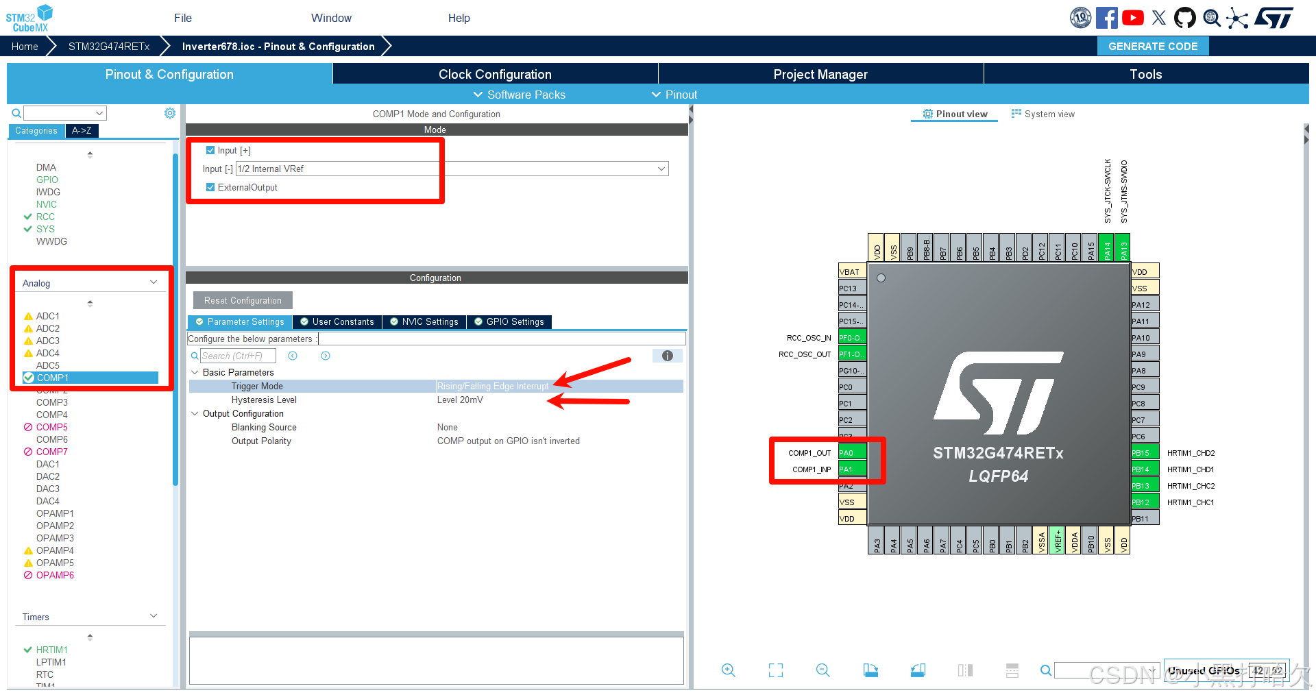Viewport: 1316px width, 697px height.
Task: Open ST GitHub icon
Action: pos(1185,18)
